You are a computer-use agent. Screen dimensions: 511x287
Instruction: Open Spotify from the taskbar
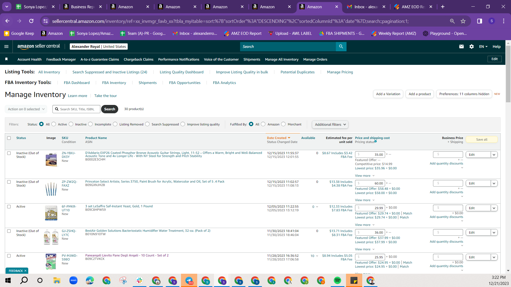(337, 280)
